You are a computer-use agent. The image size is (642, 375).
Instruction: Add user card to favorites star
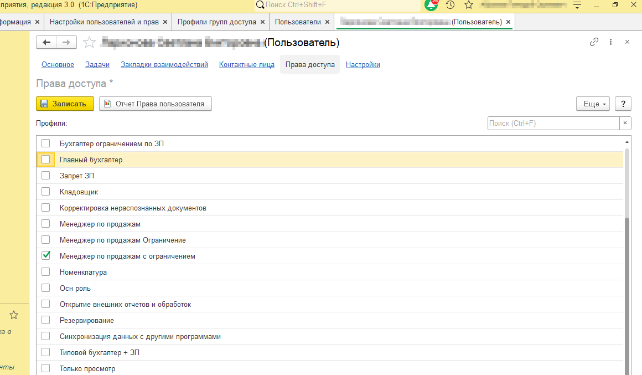tap(89, 43)
